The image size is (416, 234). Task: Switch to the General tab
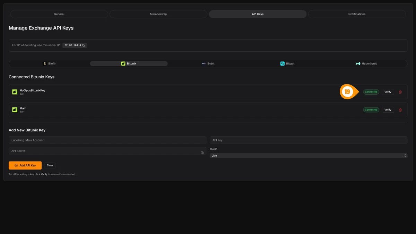[59, 14]
